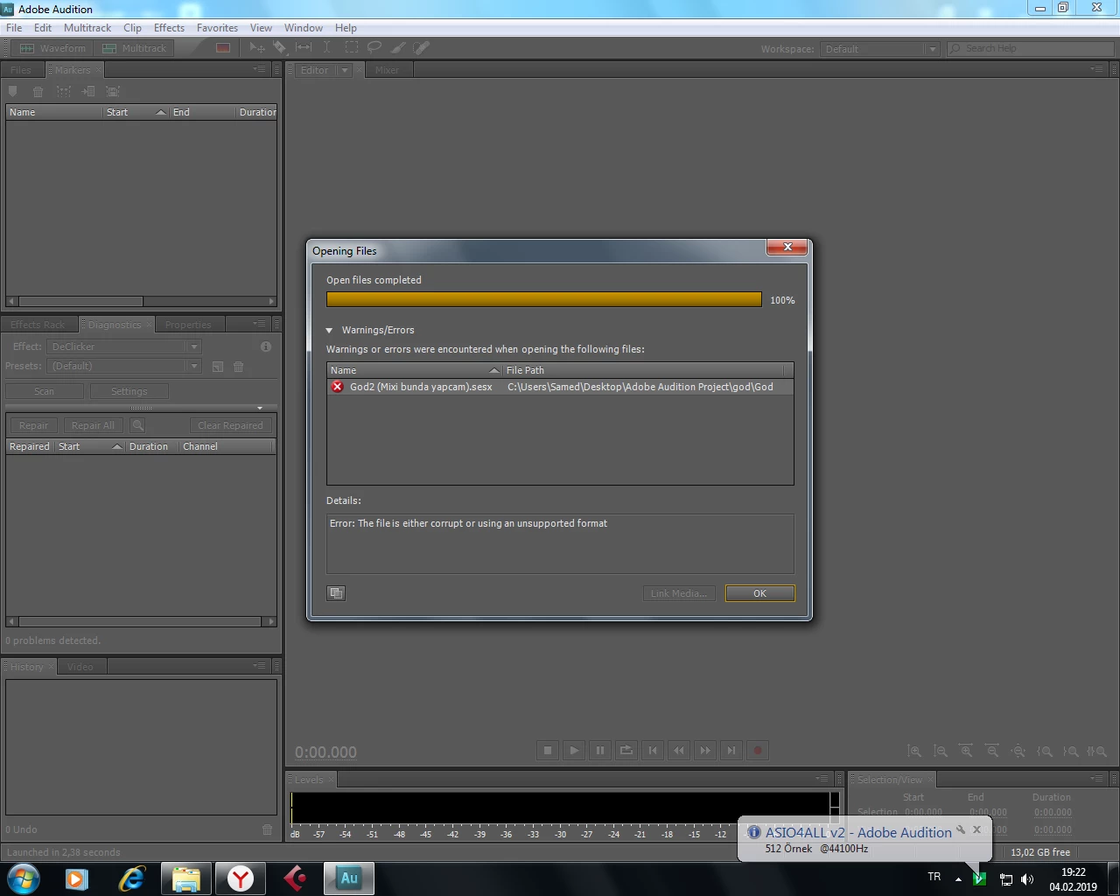Open Yandex browser from the taskbar
The width and height of the screenshot is (1120, 896).
click(241, 878)
